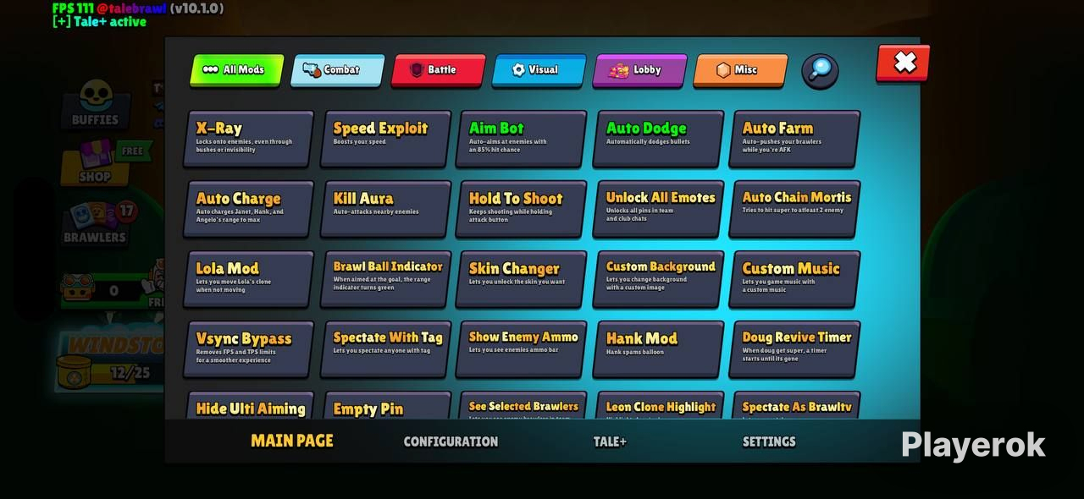Open the Skin Changer mod
The image size is (1084, 499).
click(521, 279)
